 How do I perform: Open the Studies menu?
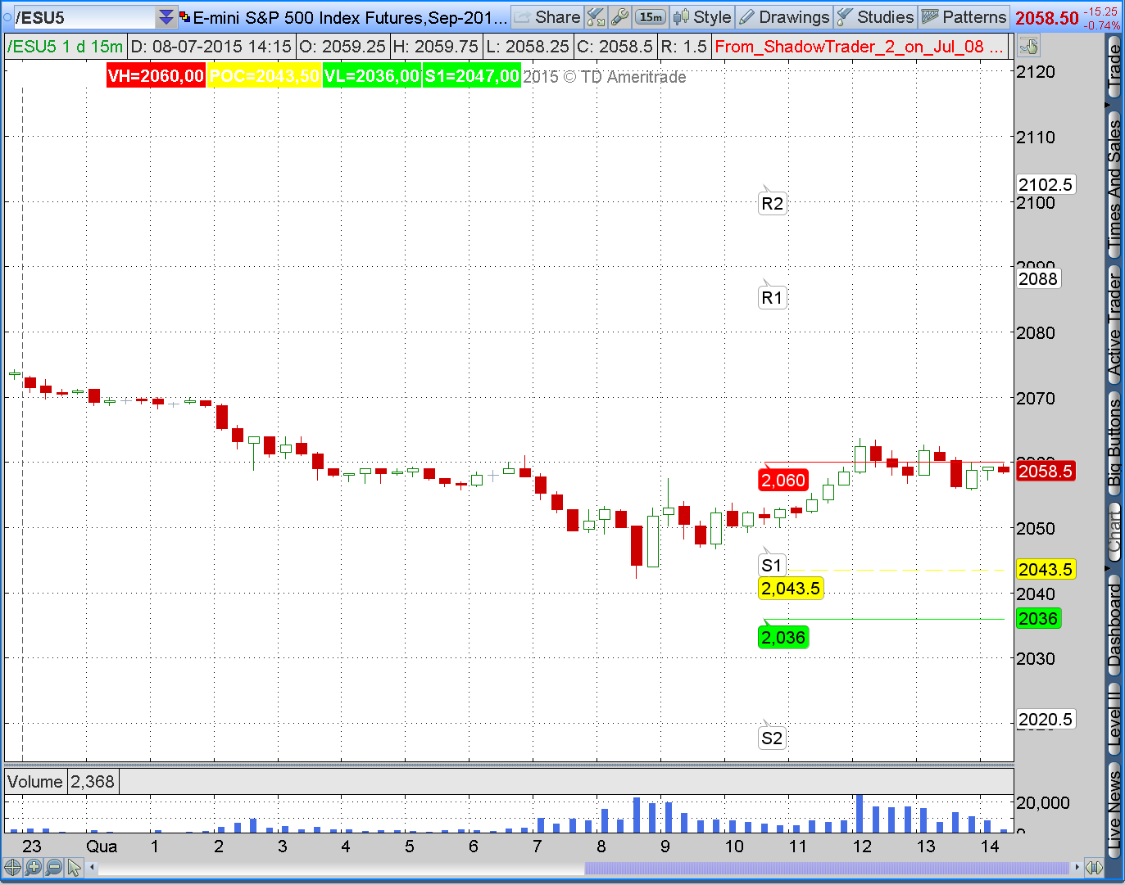(x=875, y=16)
